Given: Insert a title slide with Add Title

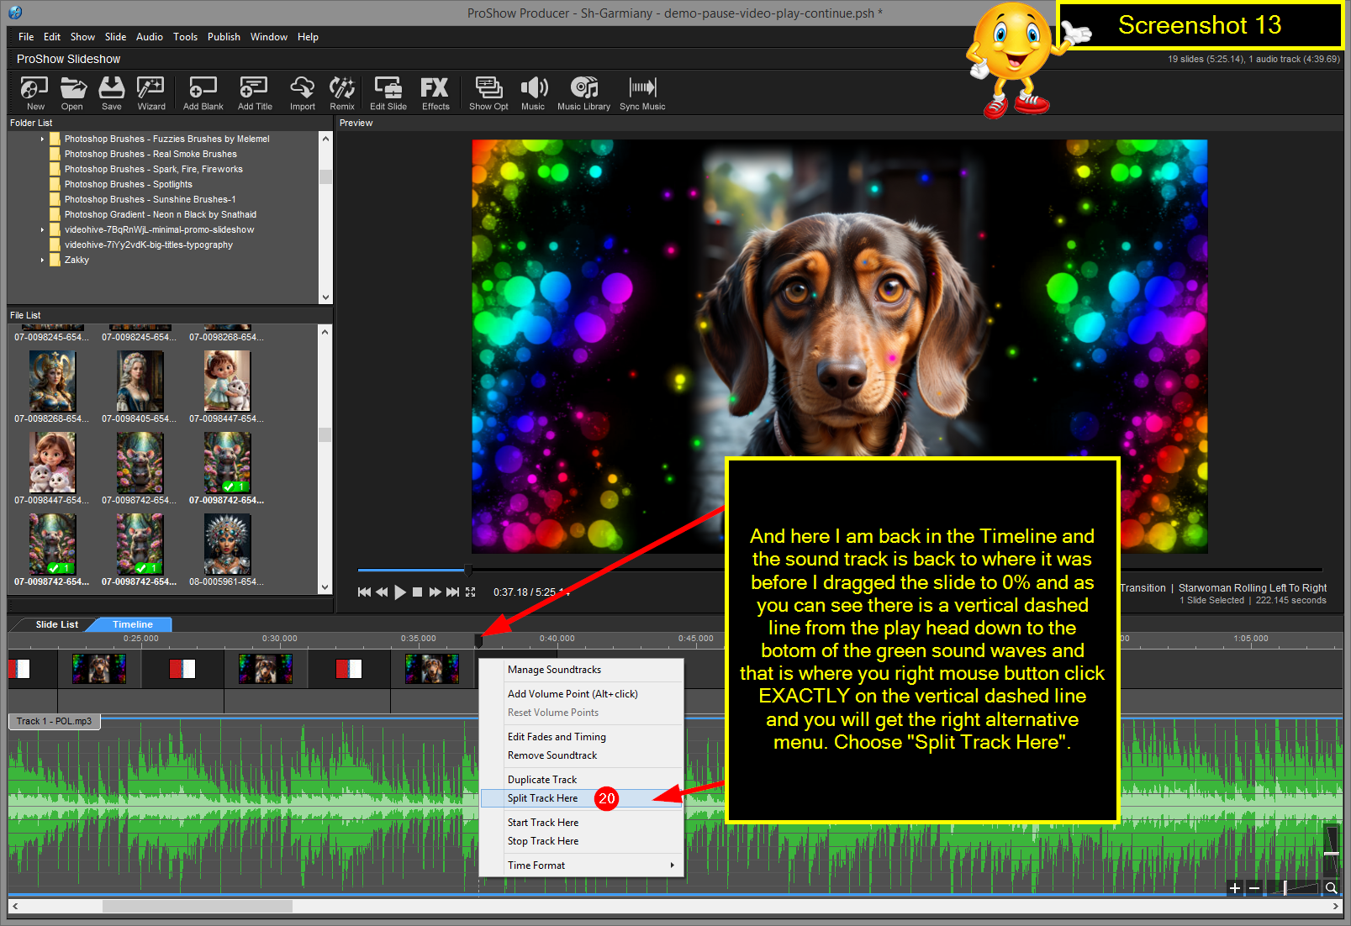Looking at the screenshot, I should tap(254, 92).
